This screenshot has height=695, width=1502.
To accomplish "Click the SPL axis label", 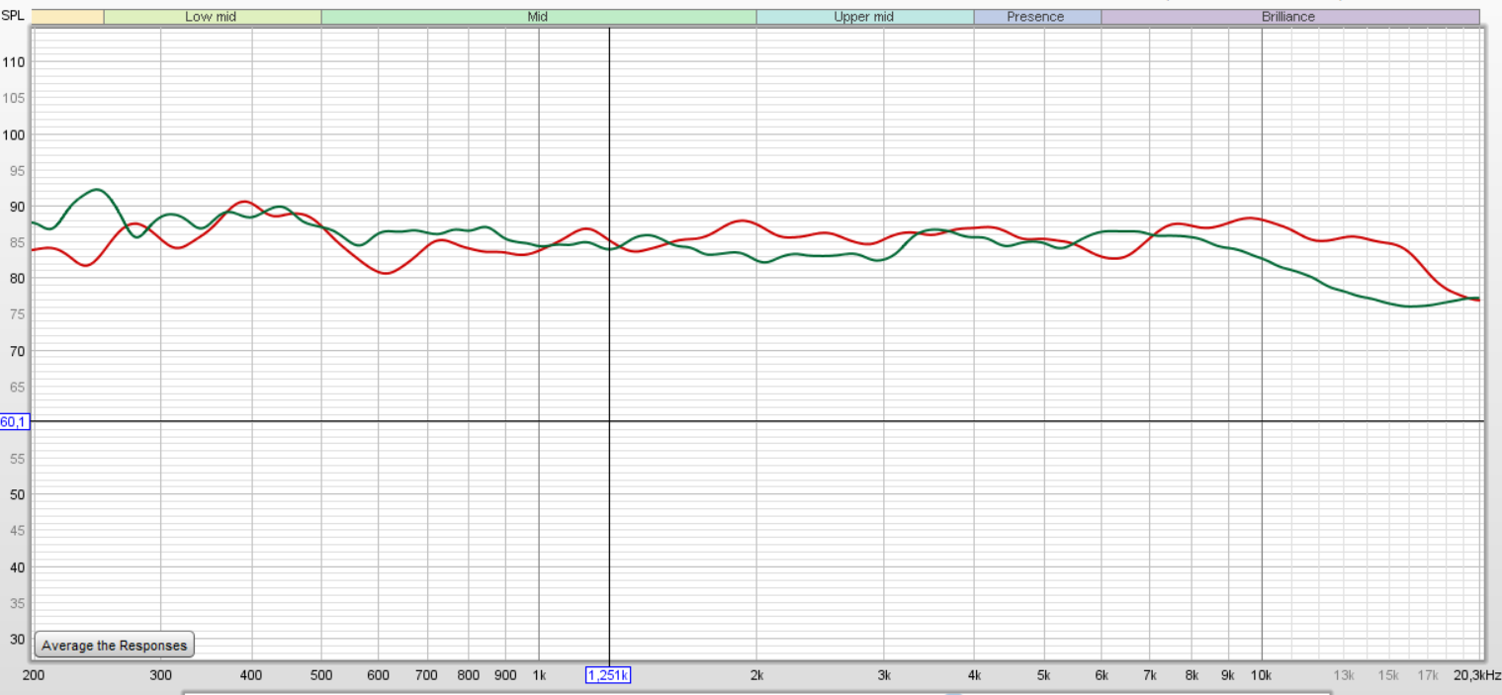I will 13,16.
